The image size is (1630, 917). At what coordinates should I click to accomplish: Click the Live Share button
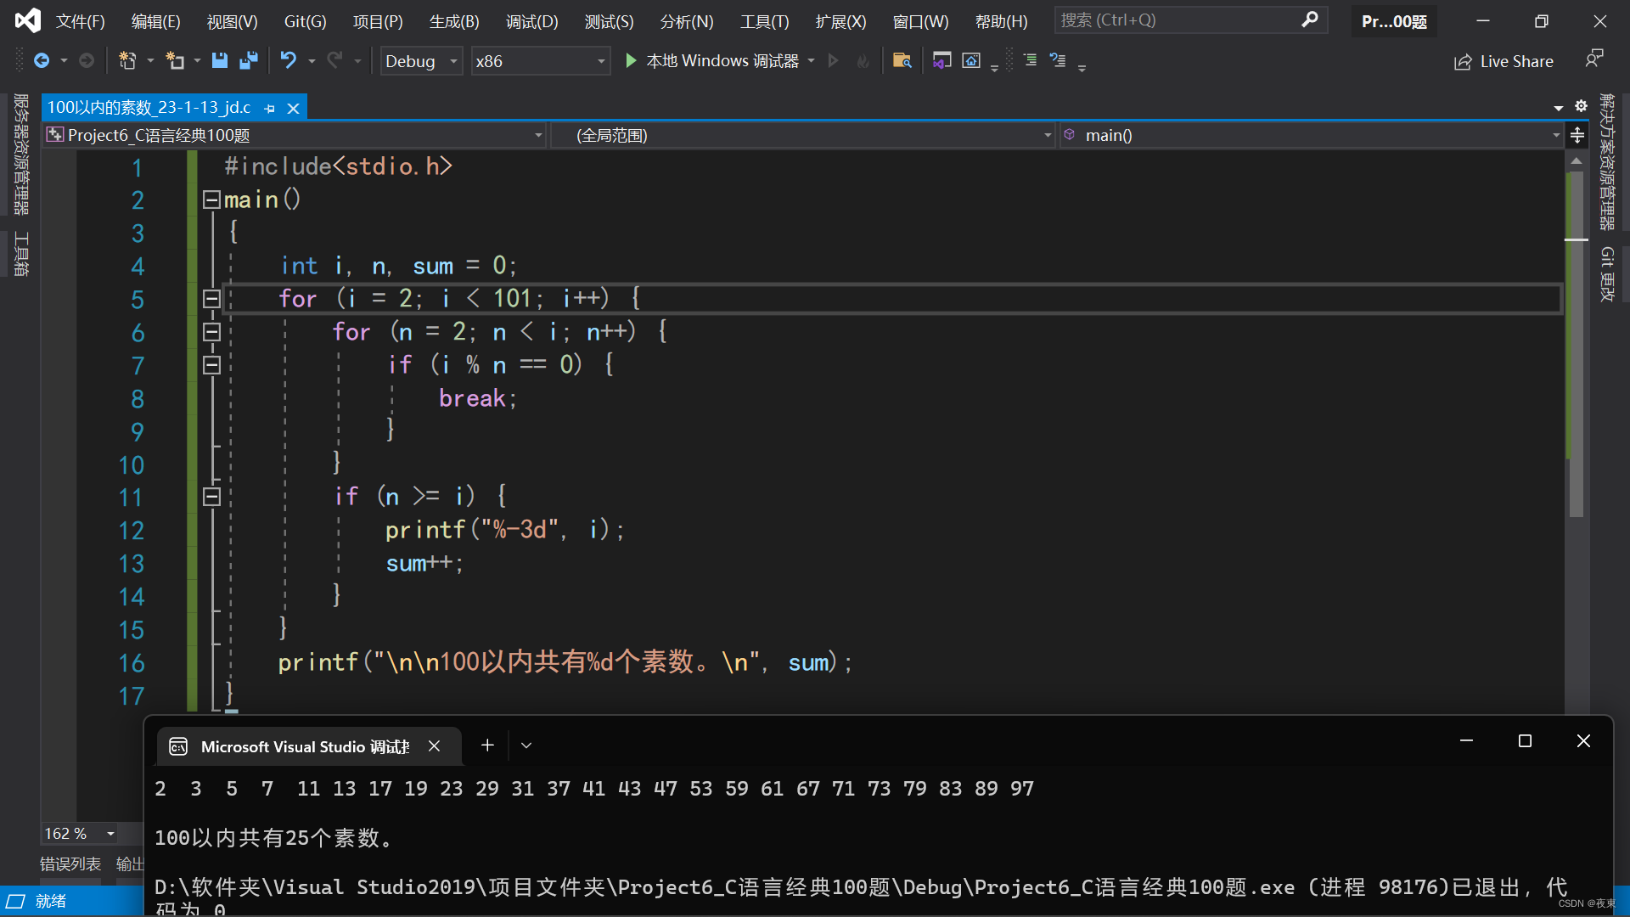coord(1503,60)
